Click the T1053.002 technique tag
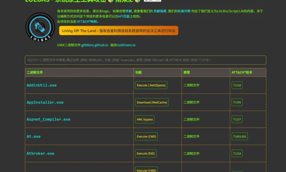This screenshot has width=286, height=172. 240,136
